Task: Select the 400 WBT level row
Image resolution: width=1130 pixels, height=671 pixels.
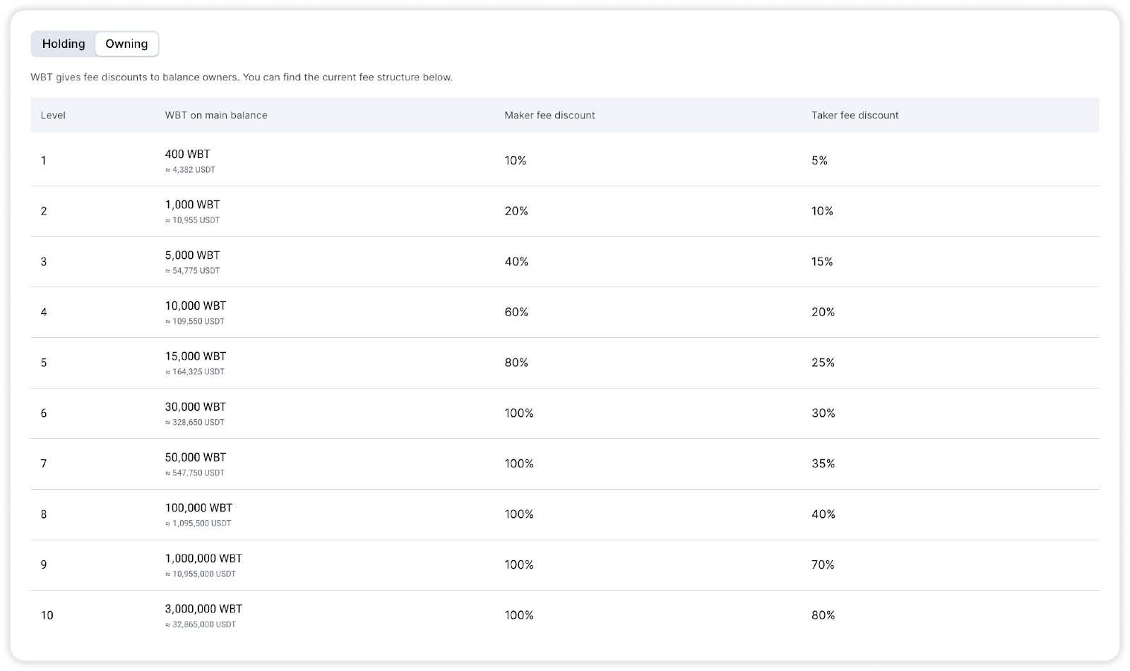Action: pyautogui.click(x=187, y=154)
